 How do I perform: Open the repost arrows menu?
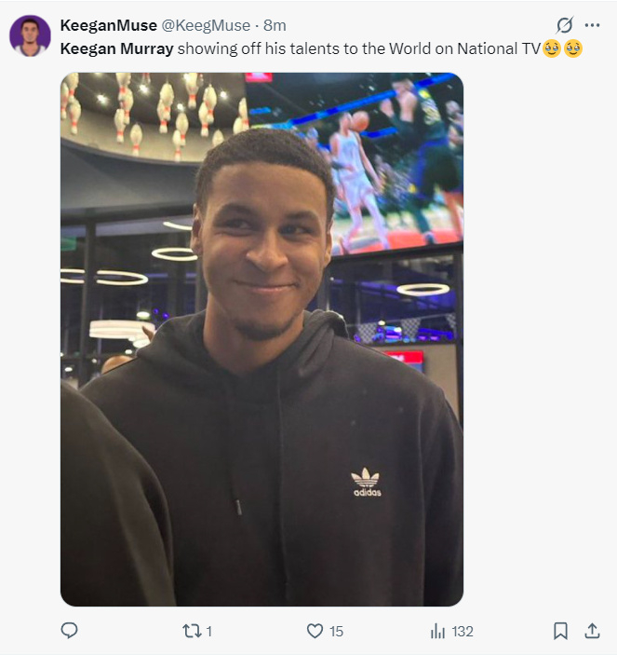[x=190, y=631]
